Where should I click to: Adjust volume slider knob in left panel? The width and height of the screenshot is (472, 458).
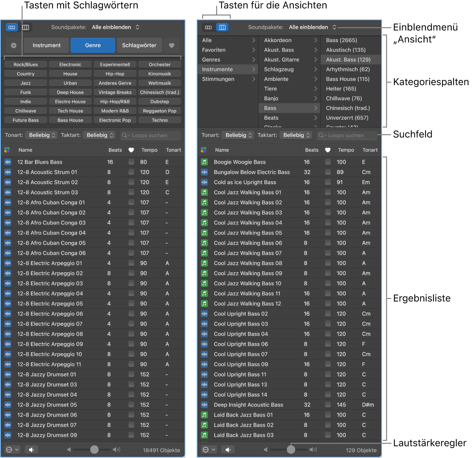(94, 450)
